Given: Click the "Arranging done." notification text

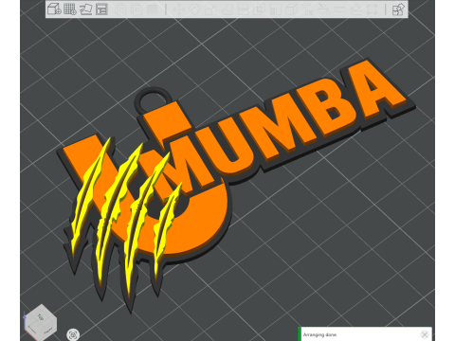Looking at the screenshot, I should click(x=320, y=334).
